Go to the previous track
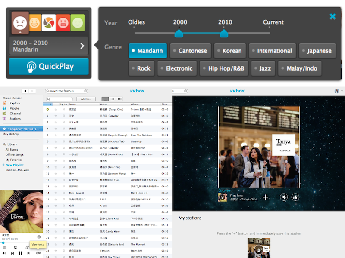The width and height of the screenshot is (345, 258). [x=13, y=253]
